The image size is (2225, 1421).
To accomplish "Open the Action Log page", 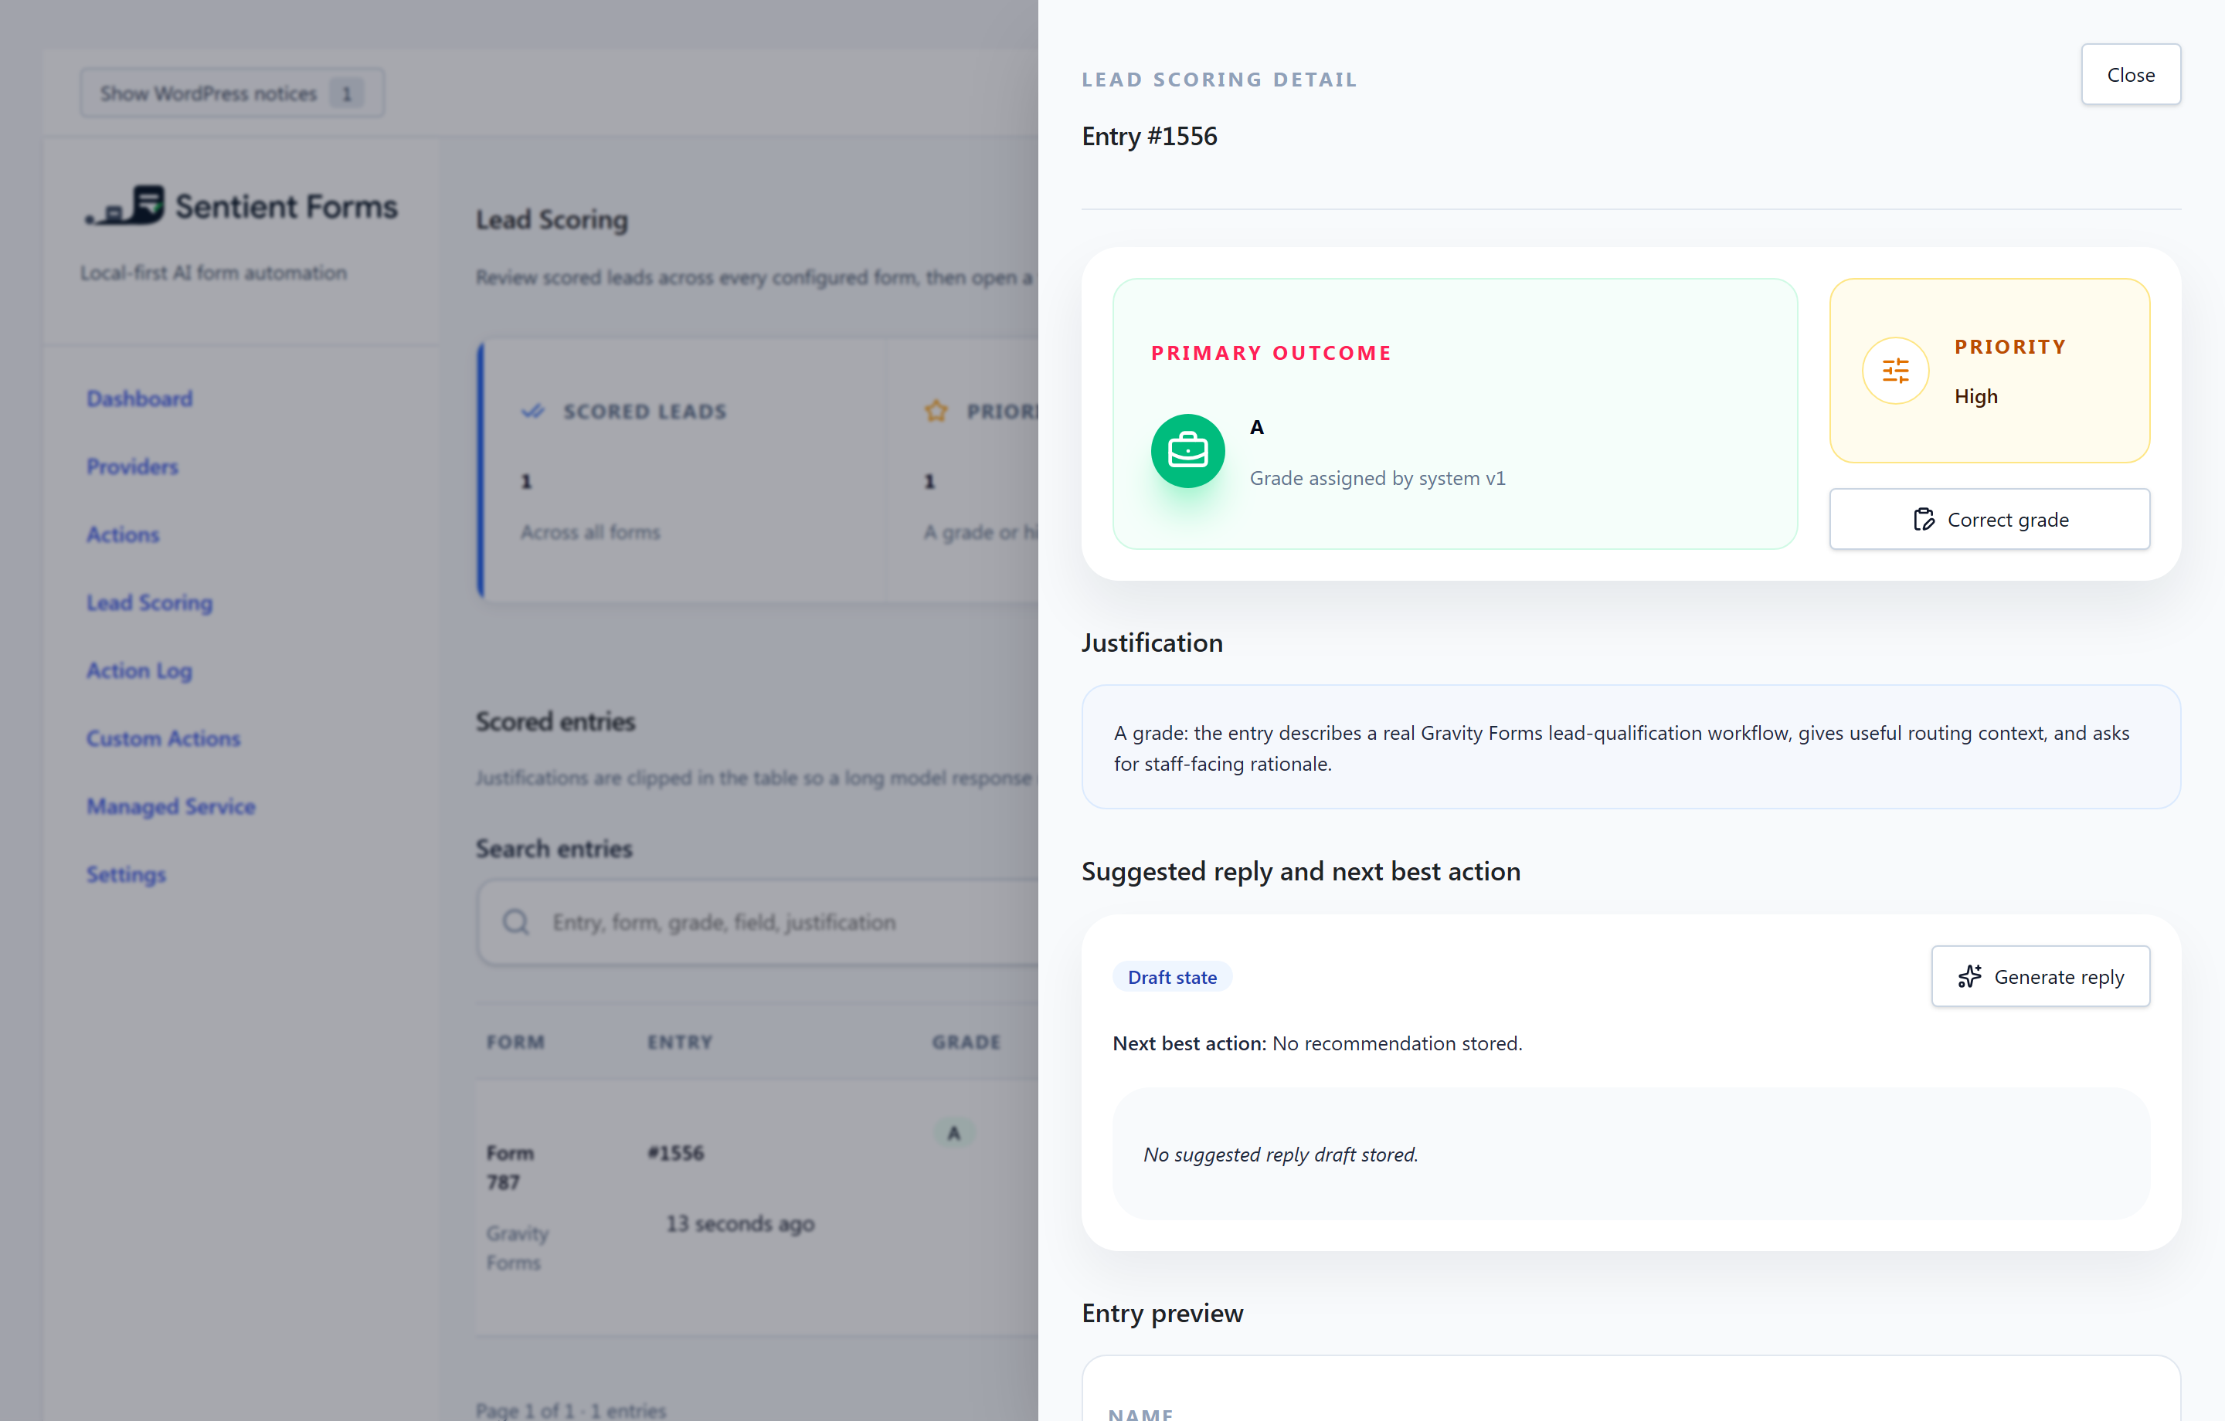I will pyautogui.click(x=138, y=671).
